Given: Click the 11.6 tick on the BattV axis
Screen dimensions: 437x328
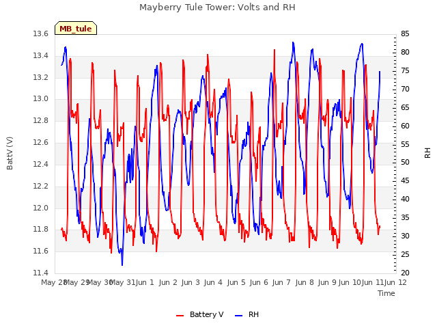Looking at the screenshot, I should click(x=40, y=251).
